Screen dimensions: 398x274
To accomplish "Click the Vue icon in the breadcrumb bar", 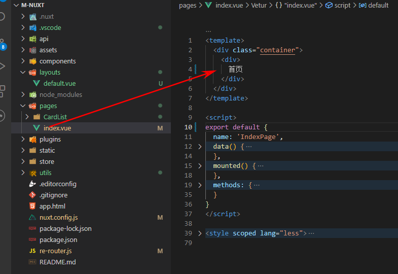I will (x=208, y=5).
